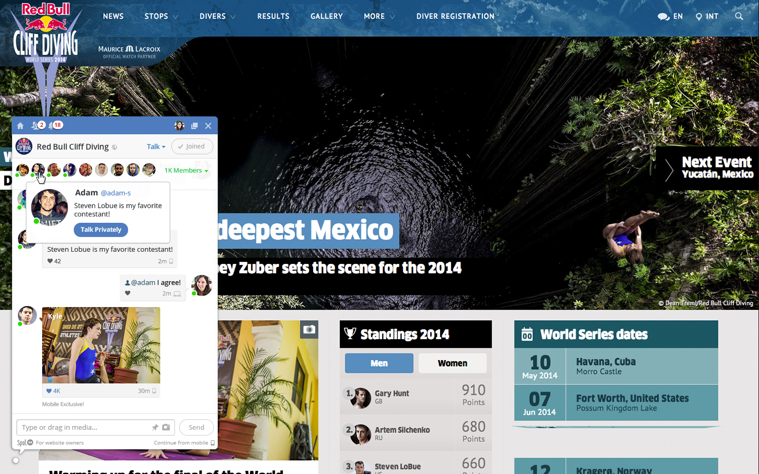Toggle the Joined membership button

coord(192,146)
